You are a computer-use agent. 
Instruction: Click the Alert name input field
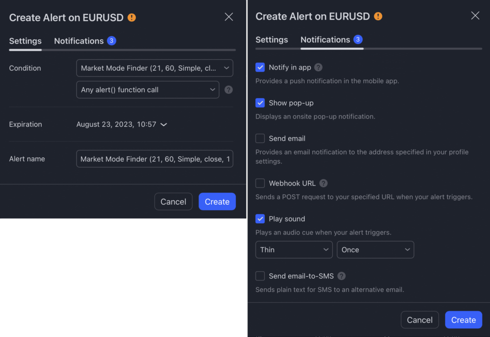click(155, 159)
